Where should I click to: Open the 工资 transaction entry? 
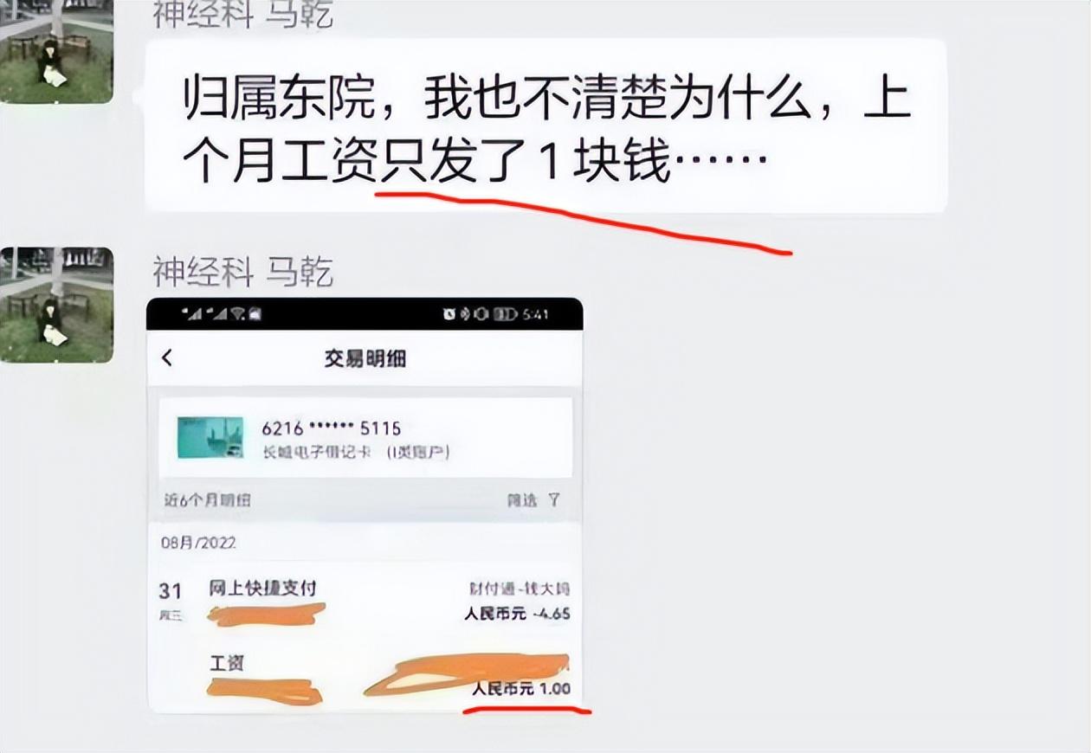pos(365,676)
